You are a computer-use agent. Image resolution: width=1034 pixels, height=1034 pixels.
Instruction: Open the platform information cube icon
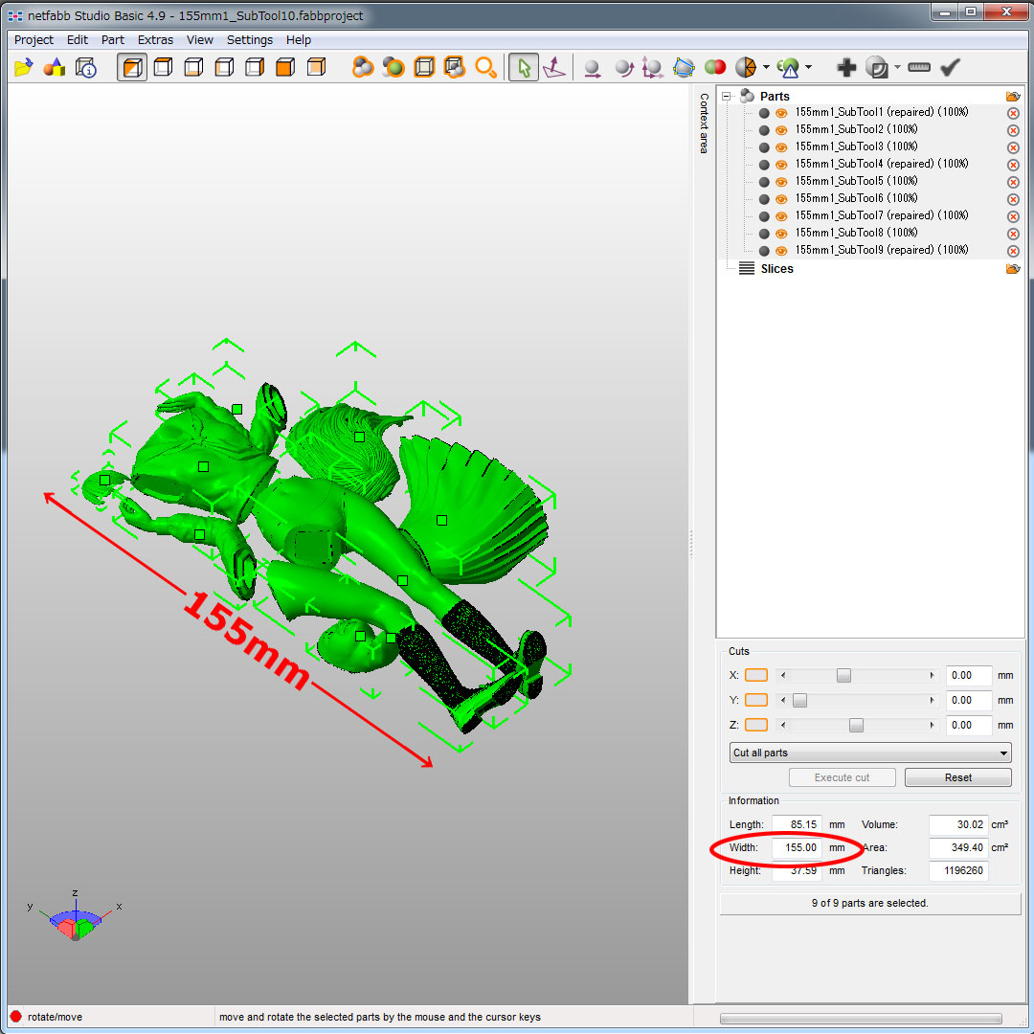[86, 67]
